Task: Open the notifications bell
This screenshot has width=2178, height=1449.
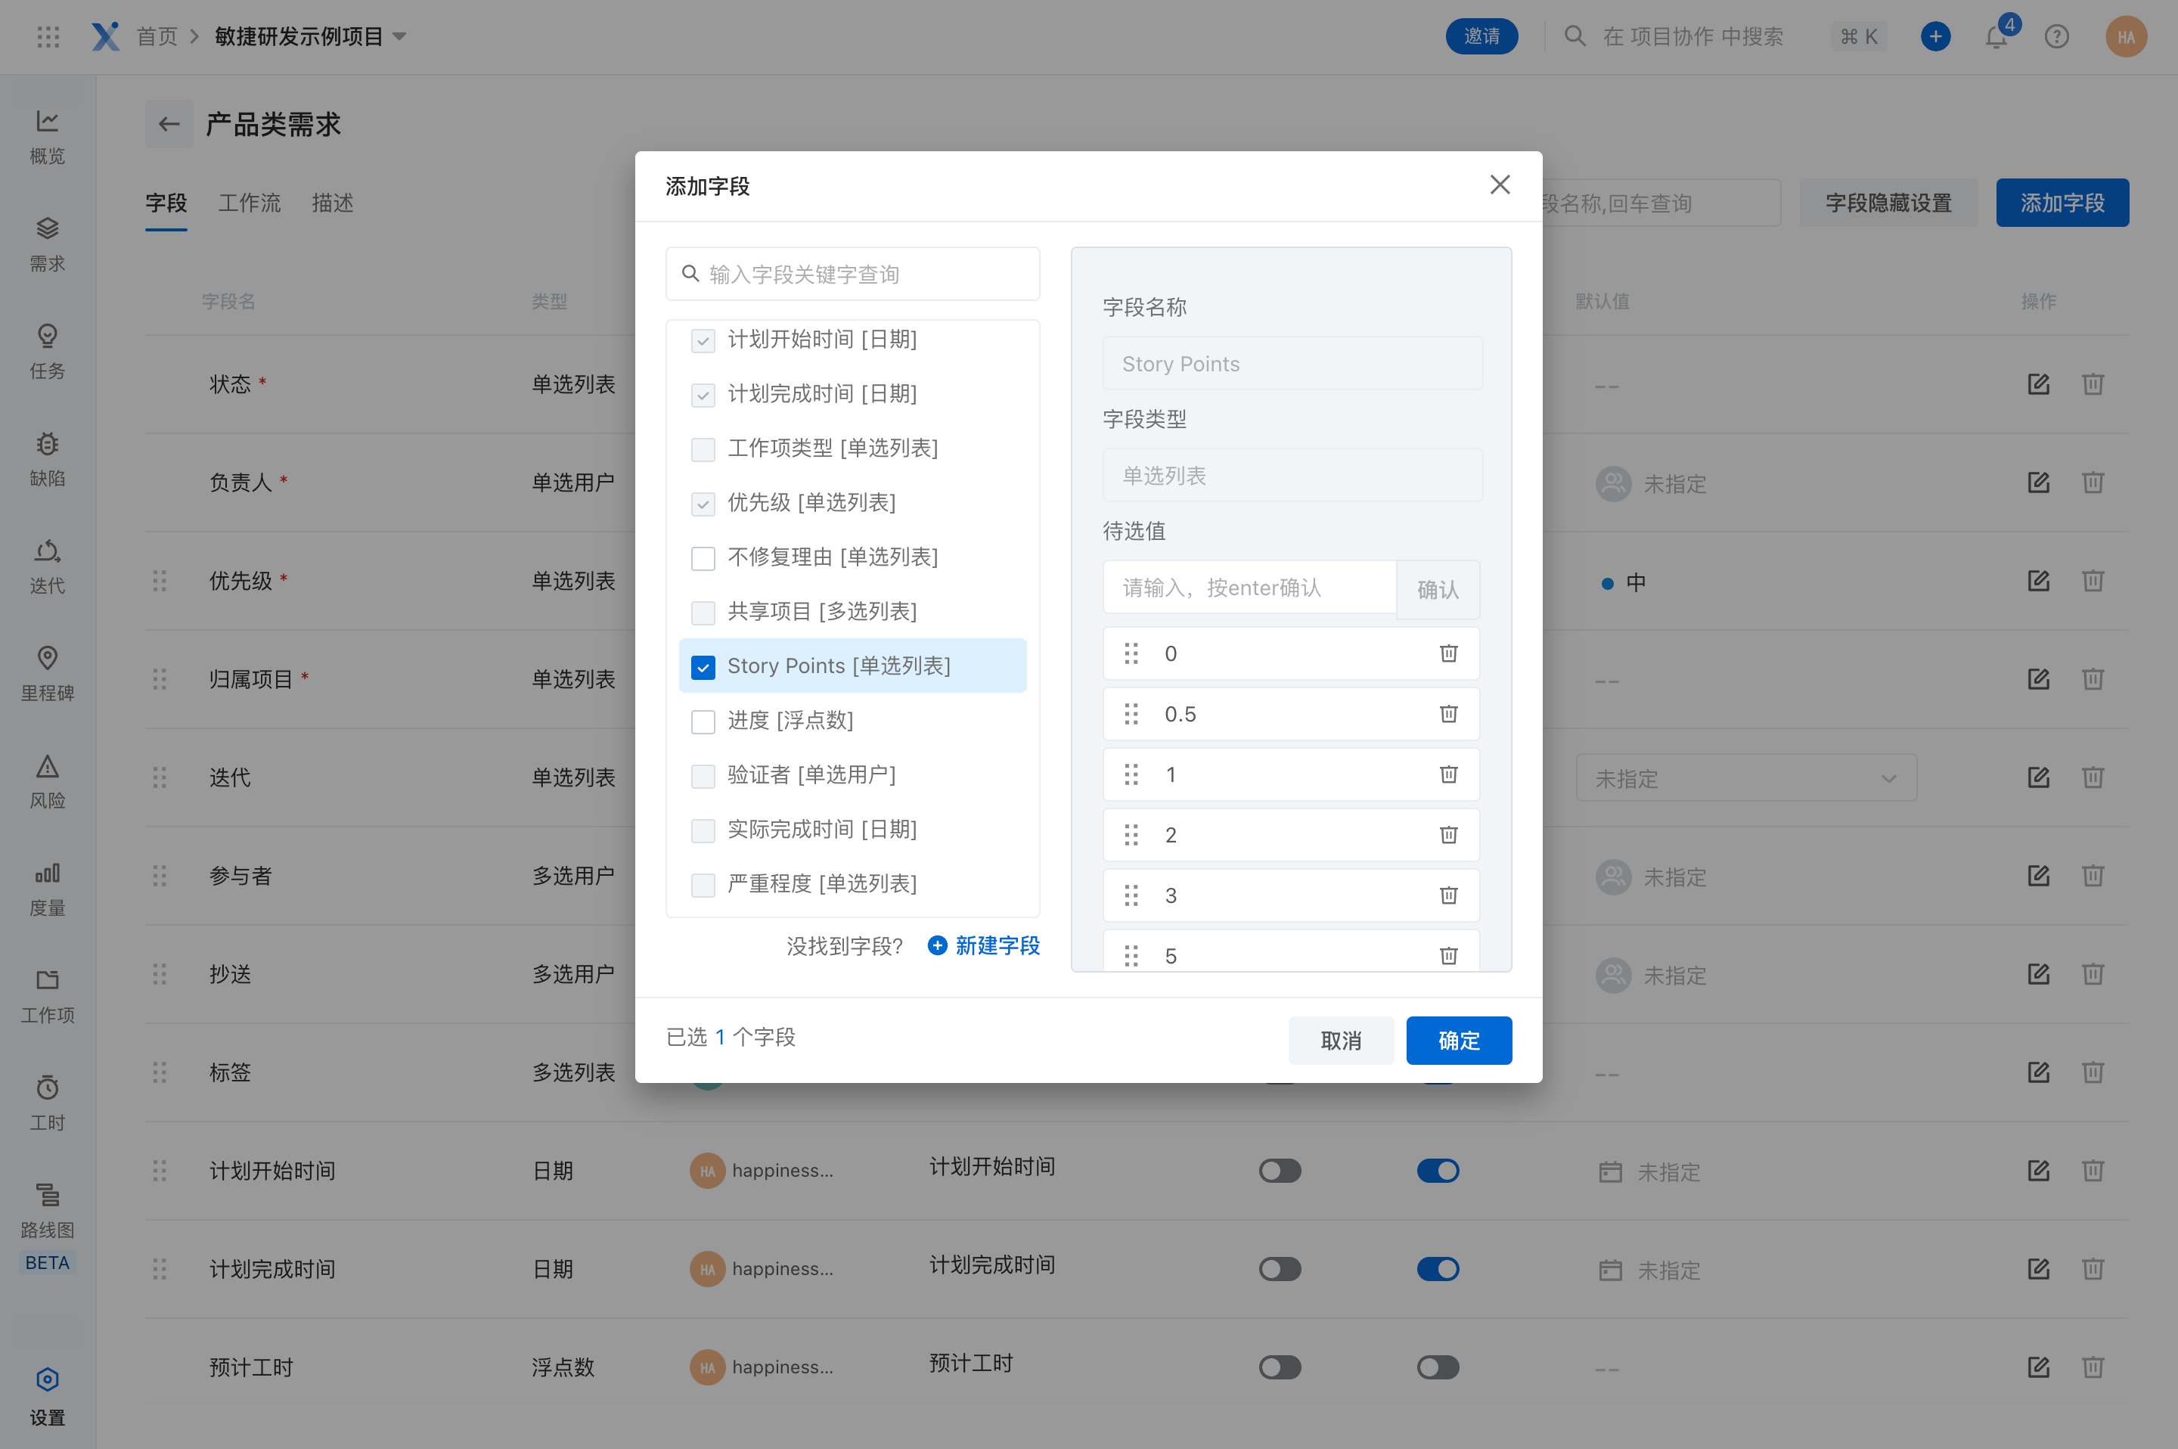Action: point(1996,37)
